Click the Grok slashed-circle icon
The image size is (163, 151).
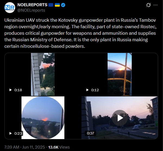pos(148,5)
